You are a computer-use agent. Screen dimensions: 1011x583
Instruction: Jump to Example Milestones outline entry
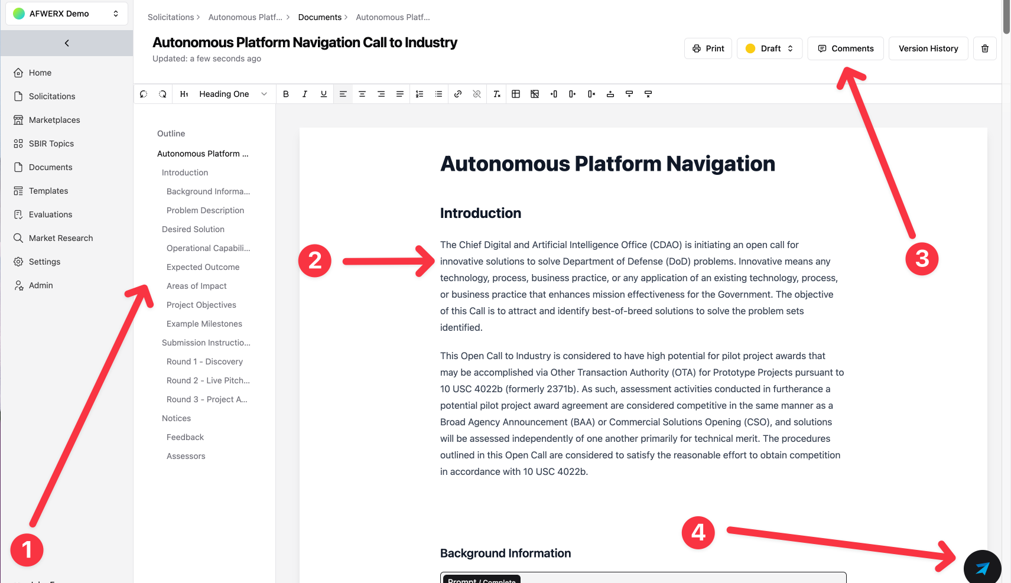(204, 324)
